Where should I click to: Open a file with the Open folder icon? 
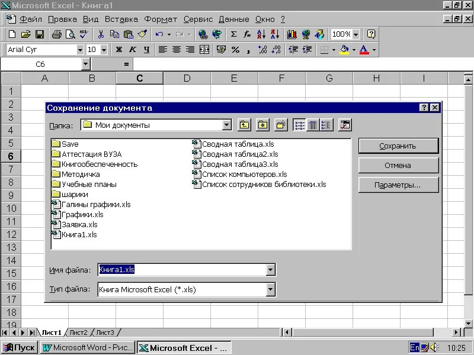click(x=26, y=34)
